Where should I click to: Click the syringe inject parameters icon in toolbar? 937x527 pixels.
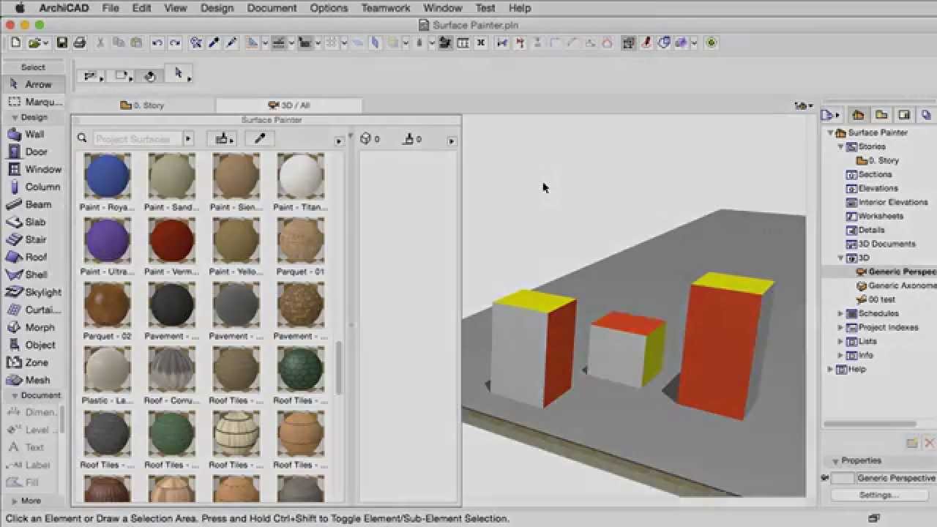tap(232, 43)
